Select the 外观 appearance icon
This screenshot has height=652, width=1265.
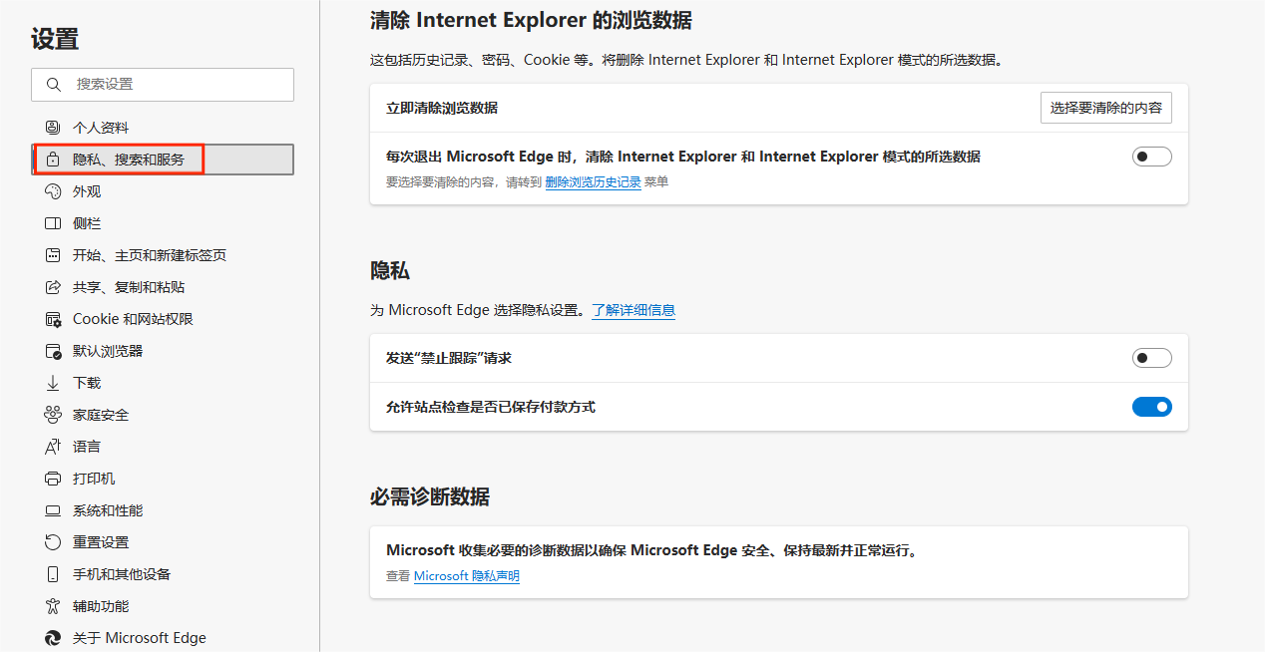point(54,190)
